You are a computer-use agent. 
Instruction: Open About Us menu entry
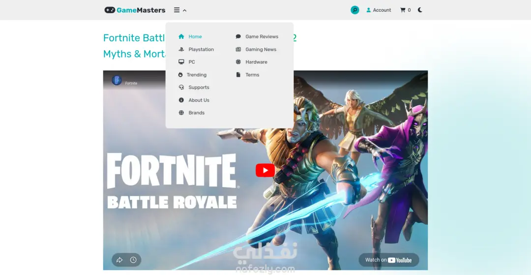click(199, 100)
